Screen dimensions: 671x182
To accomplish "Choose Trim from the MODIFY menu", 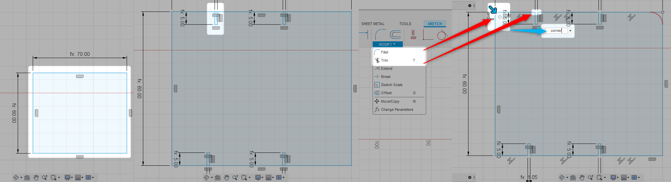I will point(399,60).
